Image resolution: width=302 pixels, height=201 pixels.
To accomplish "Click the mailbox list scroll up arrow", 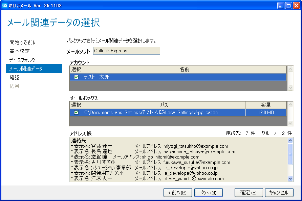I will pos(290,104).
